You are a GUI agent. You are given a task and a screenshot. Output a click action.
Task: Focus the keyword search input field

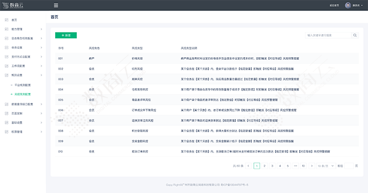328,35
